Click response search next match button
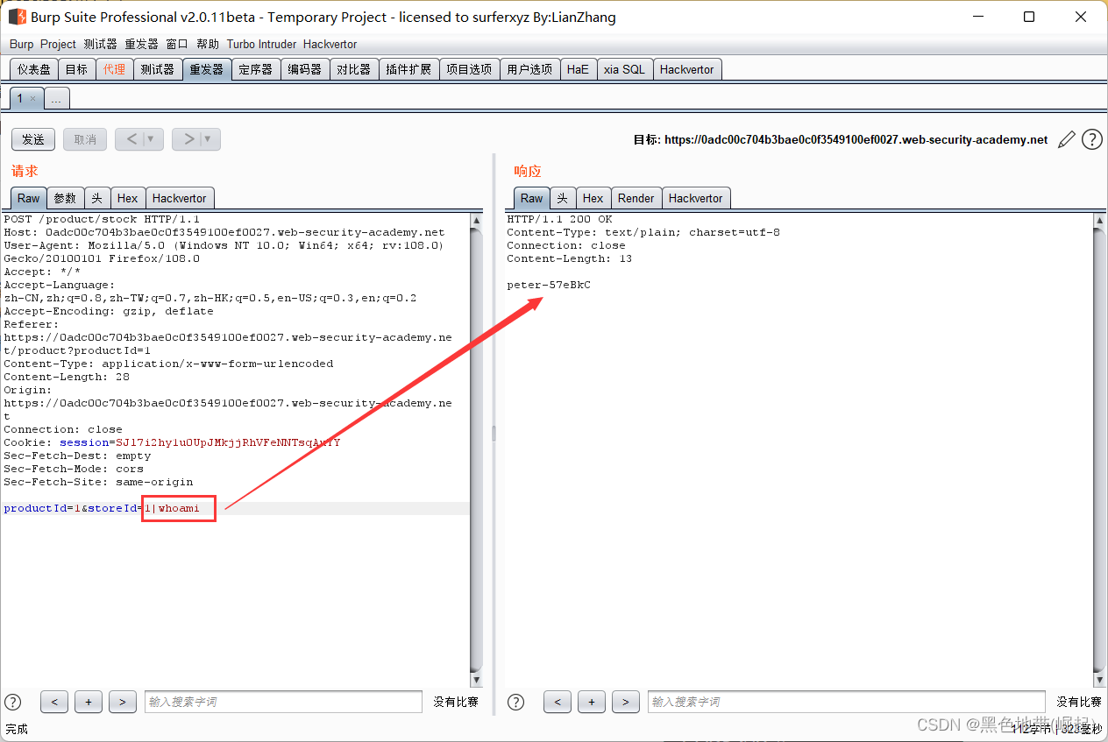 [x=626, y=702]
